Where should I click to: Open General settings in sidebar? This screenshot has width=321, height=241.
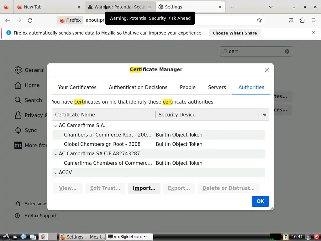click(29, 70)
